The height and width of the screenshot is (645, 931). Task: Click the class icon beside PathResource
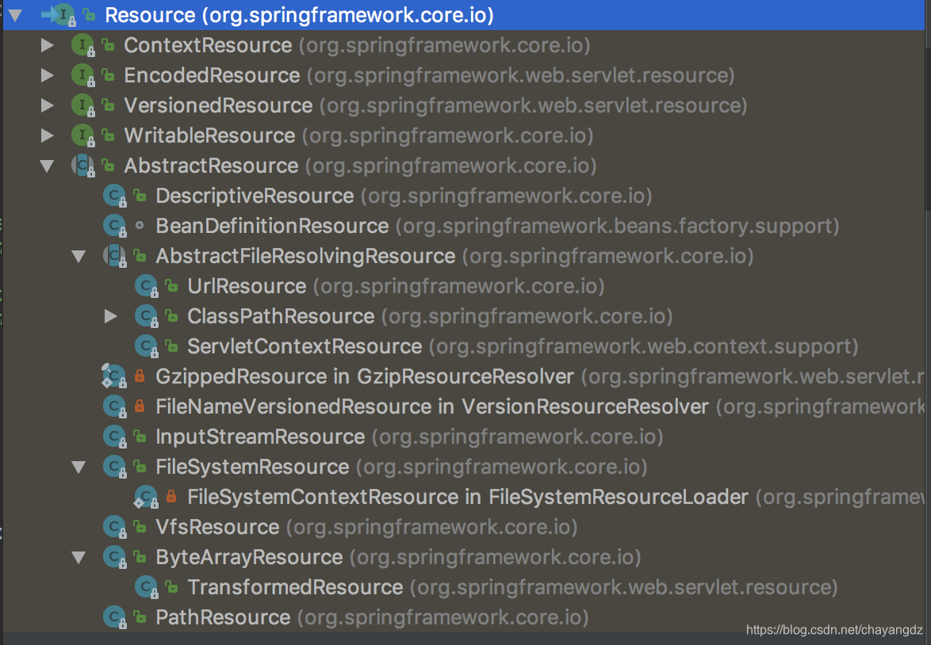click(115, 617)
